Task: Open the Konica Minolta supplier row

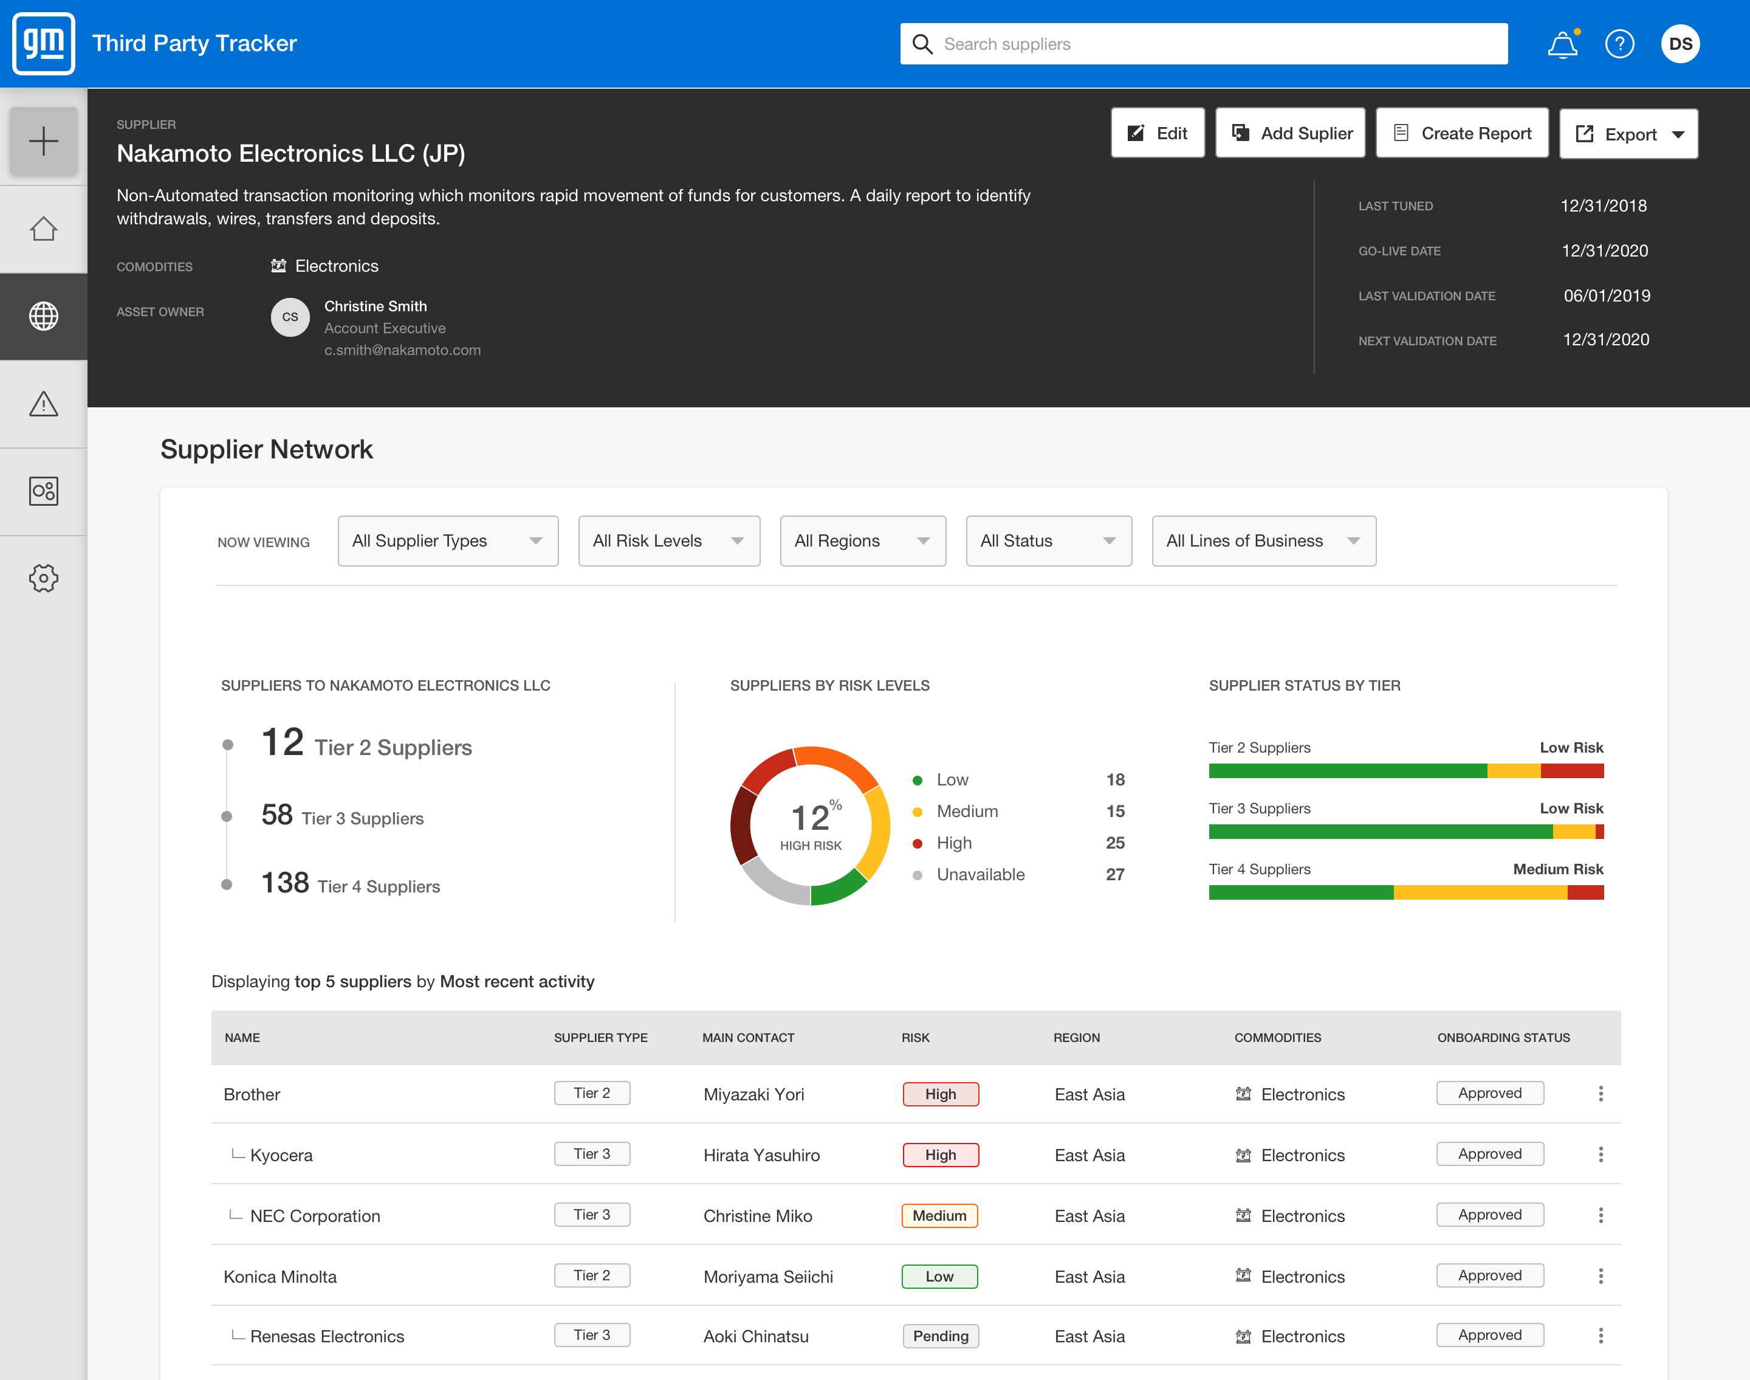Action: tap(916, 1276)
